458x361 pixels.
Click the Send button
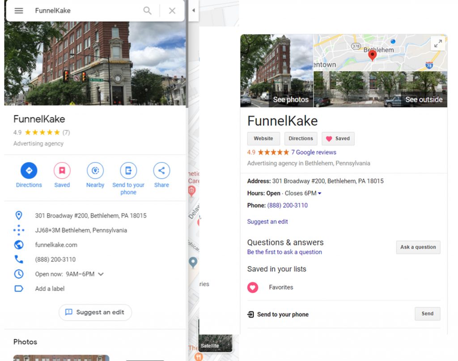tap(427, 314)
